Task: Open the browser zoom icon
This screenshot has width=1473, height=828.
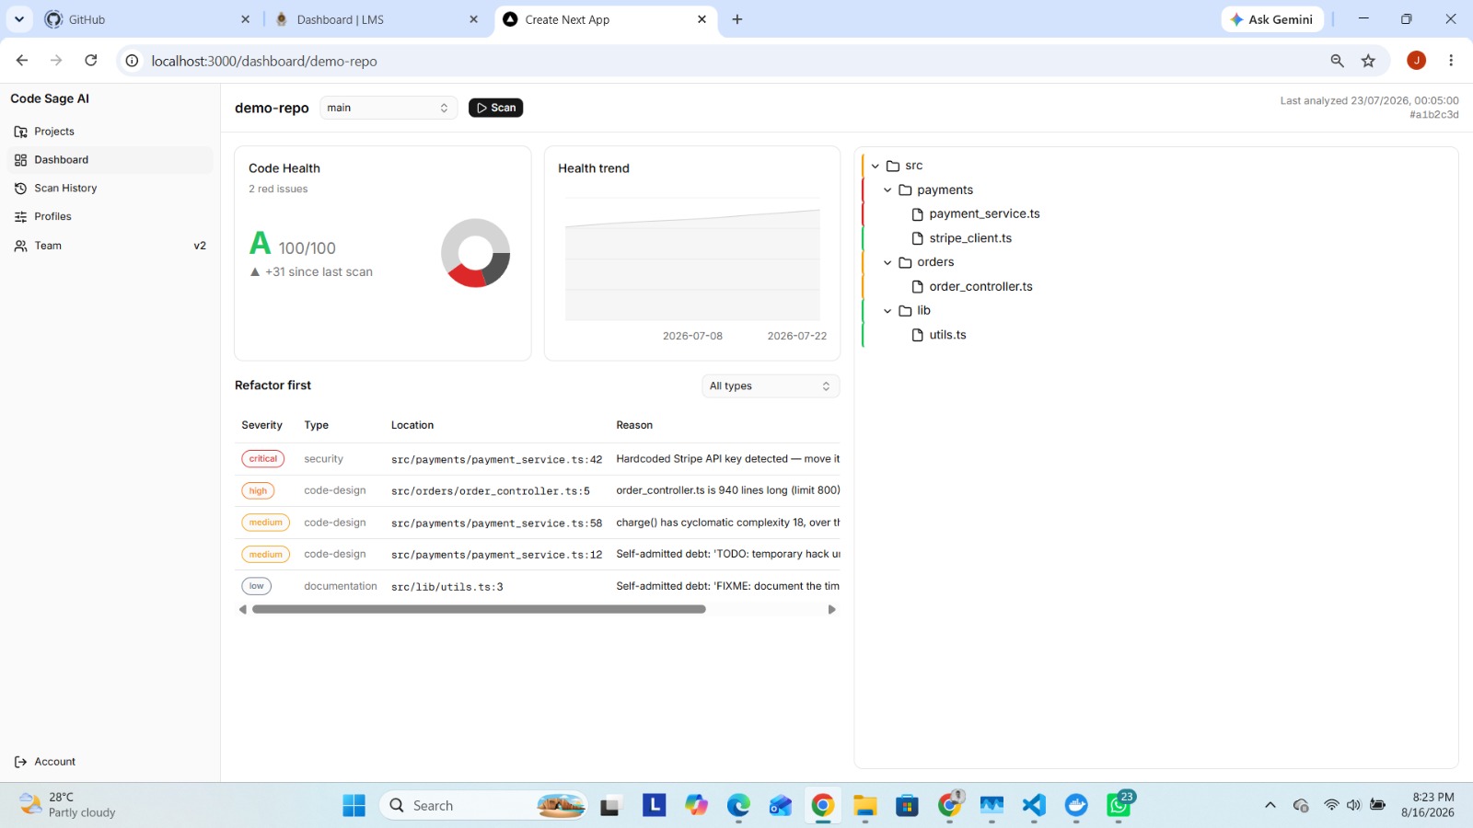Action: tap(1337, 61)
